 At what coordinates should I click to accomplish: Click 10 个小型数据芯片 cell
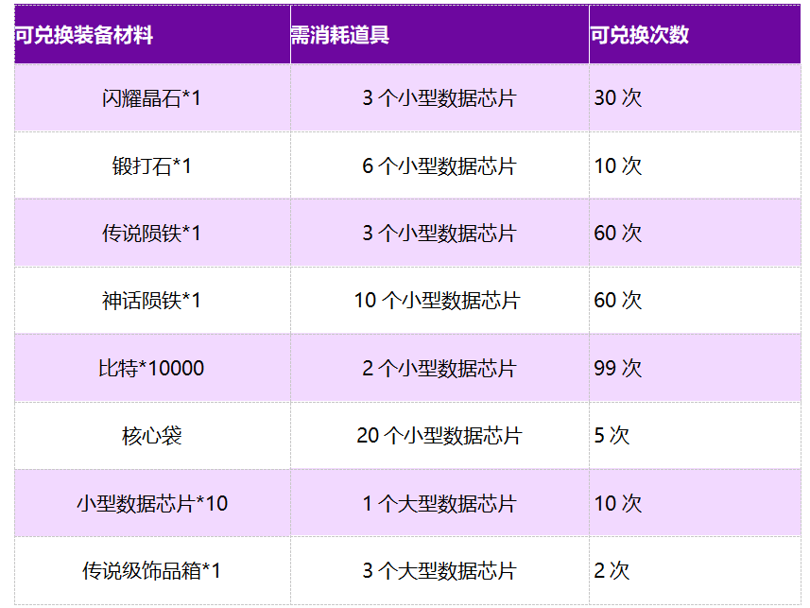coord(438,301)
